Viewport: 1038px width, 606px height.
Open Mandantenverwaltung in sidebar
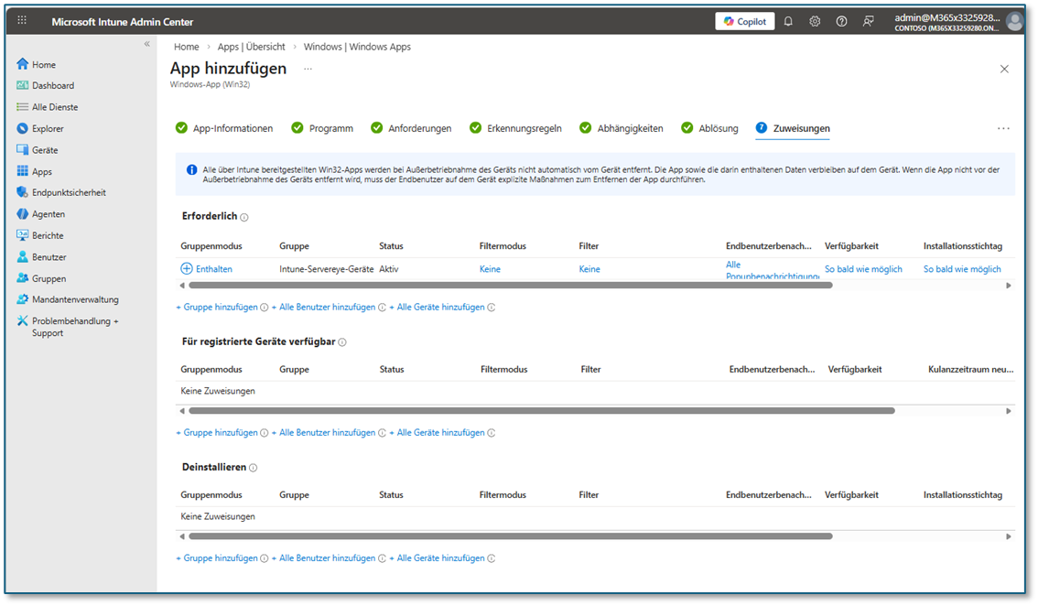(75, 299)
